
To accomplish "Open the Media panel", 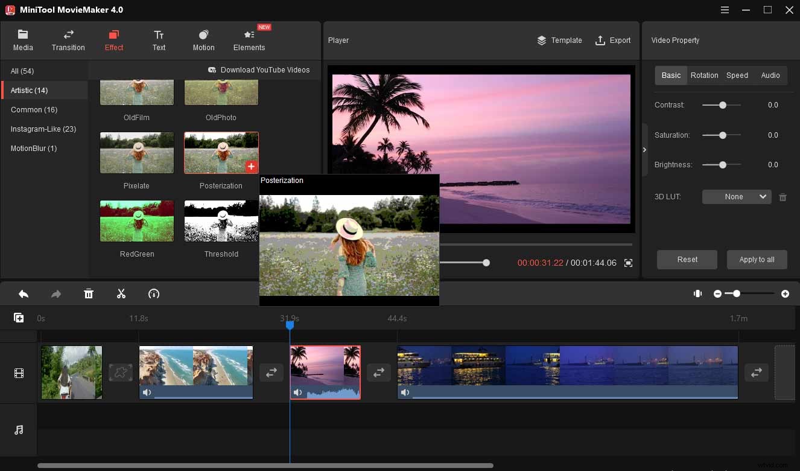I will coord(23,40).
